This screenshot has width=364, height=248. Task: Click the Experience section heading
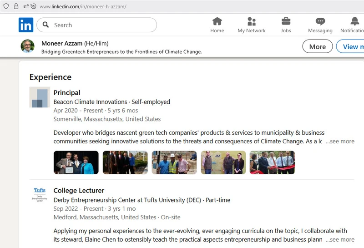[51, 77]
